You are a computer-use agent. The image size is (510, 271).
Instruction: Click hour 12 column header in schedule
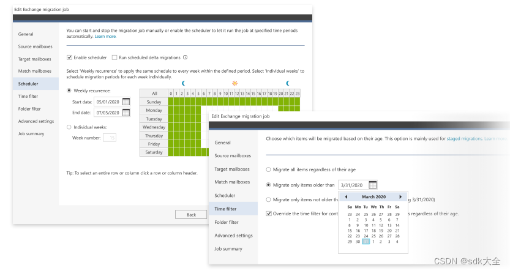click(237, 93)
